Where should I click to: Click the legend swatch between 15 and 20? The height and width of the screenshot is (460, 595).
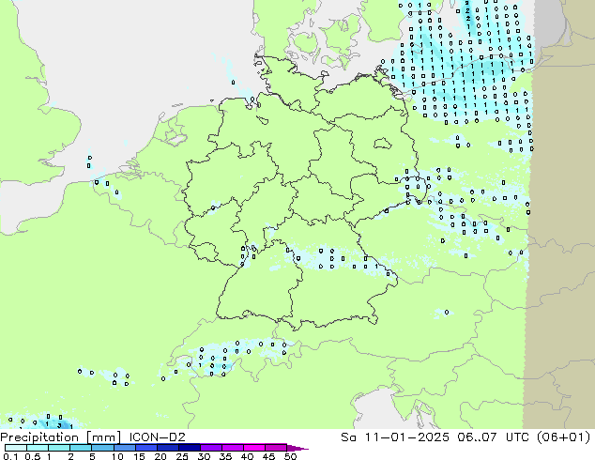[x=145, y=448]
